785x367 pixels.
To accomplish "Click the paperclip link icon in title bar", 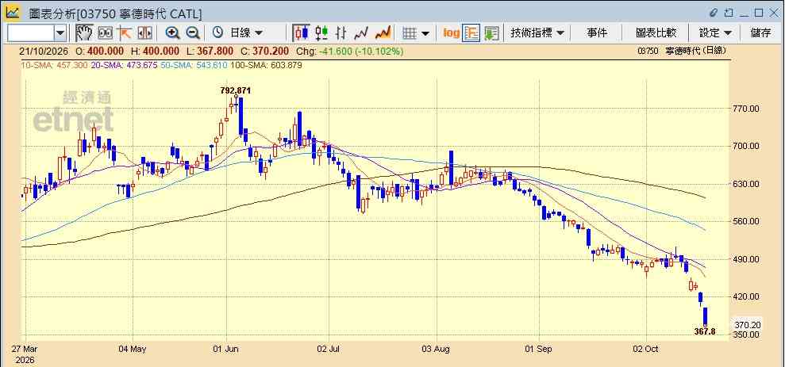I will 714,13.
